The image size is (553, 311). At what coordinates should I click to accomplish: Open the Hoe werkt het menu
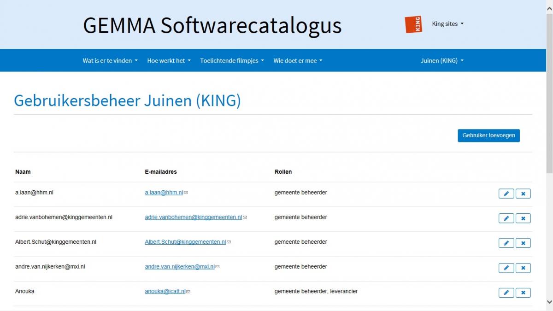pyautogui.click(x=169, y=60)
